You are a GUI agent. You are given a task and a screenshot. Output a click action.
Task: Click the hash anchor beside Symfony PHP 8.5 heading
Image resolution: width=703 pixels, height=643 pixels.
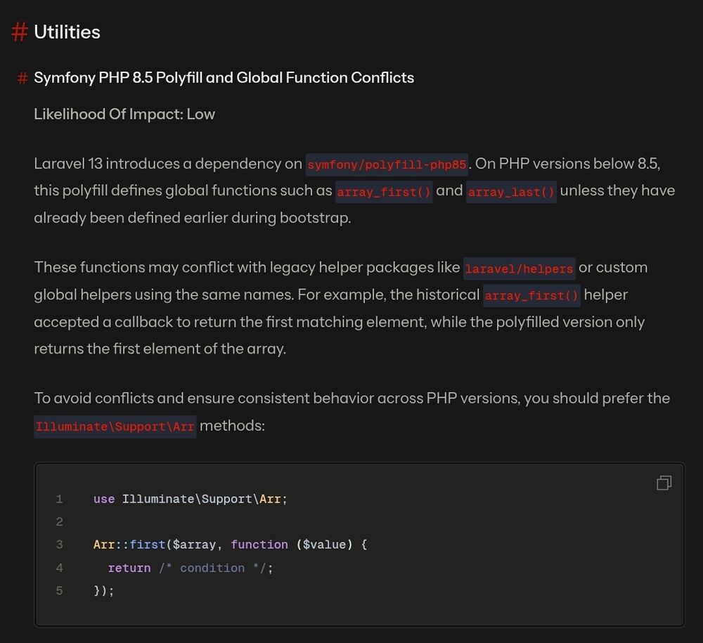tap(22, 78)
